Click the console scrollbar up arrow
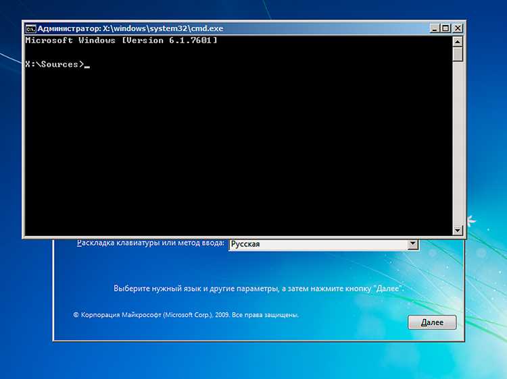507x379 pixels. (x=458, y=42)
